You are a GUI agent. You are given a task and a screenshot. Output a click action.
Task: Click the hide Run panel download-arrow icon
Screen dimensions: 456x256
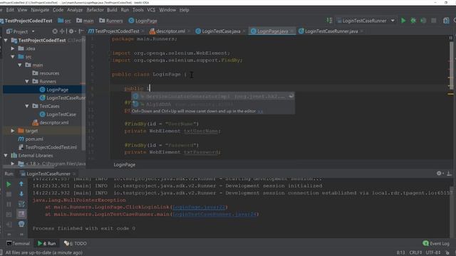449,174
